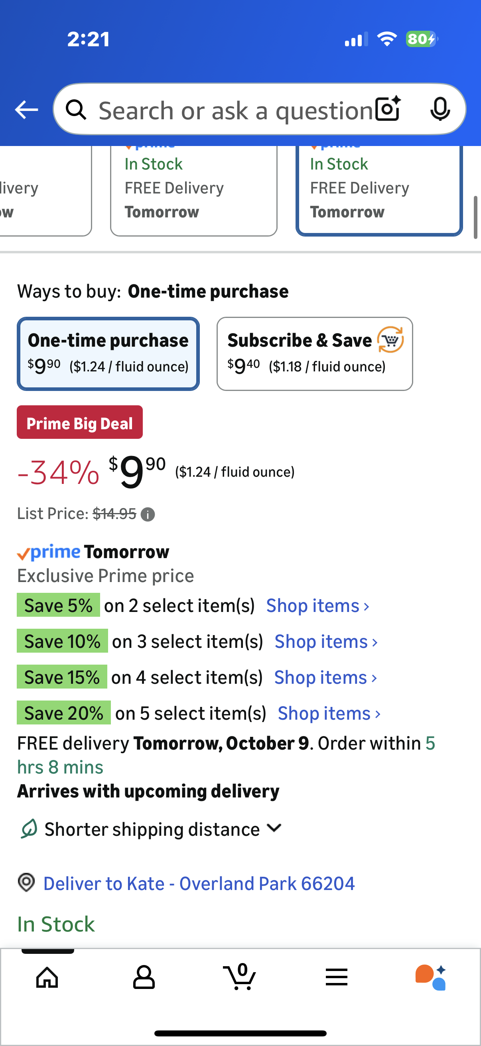Click List Price info icon
The height and width of the screenshot is (1046, 481).
click(148, 515)
